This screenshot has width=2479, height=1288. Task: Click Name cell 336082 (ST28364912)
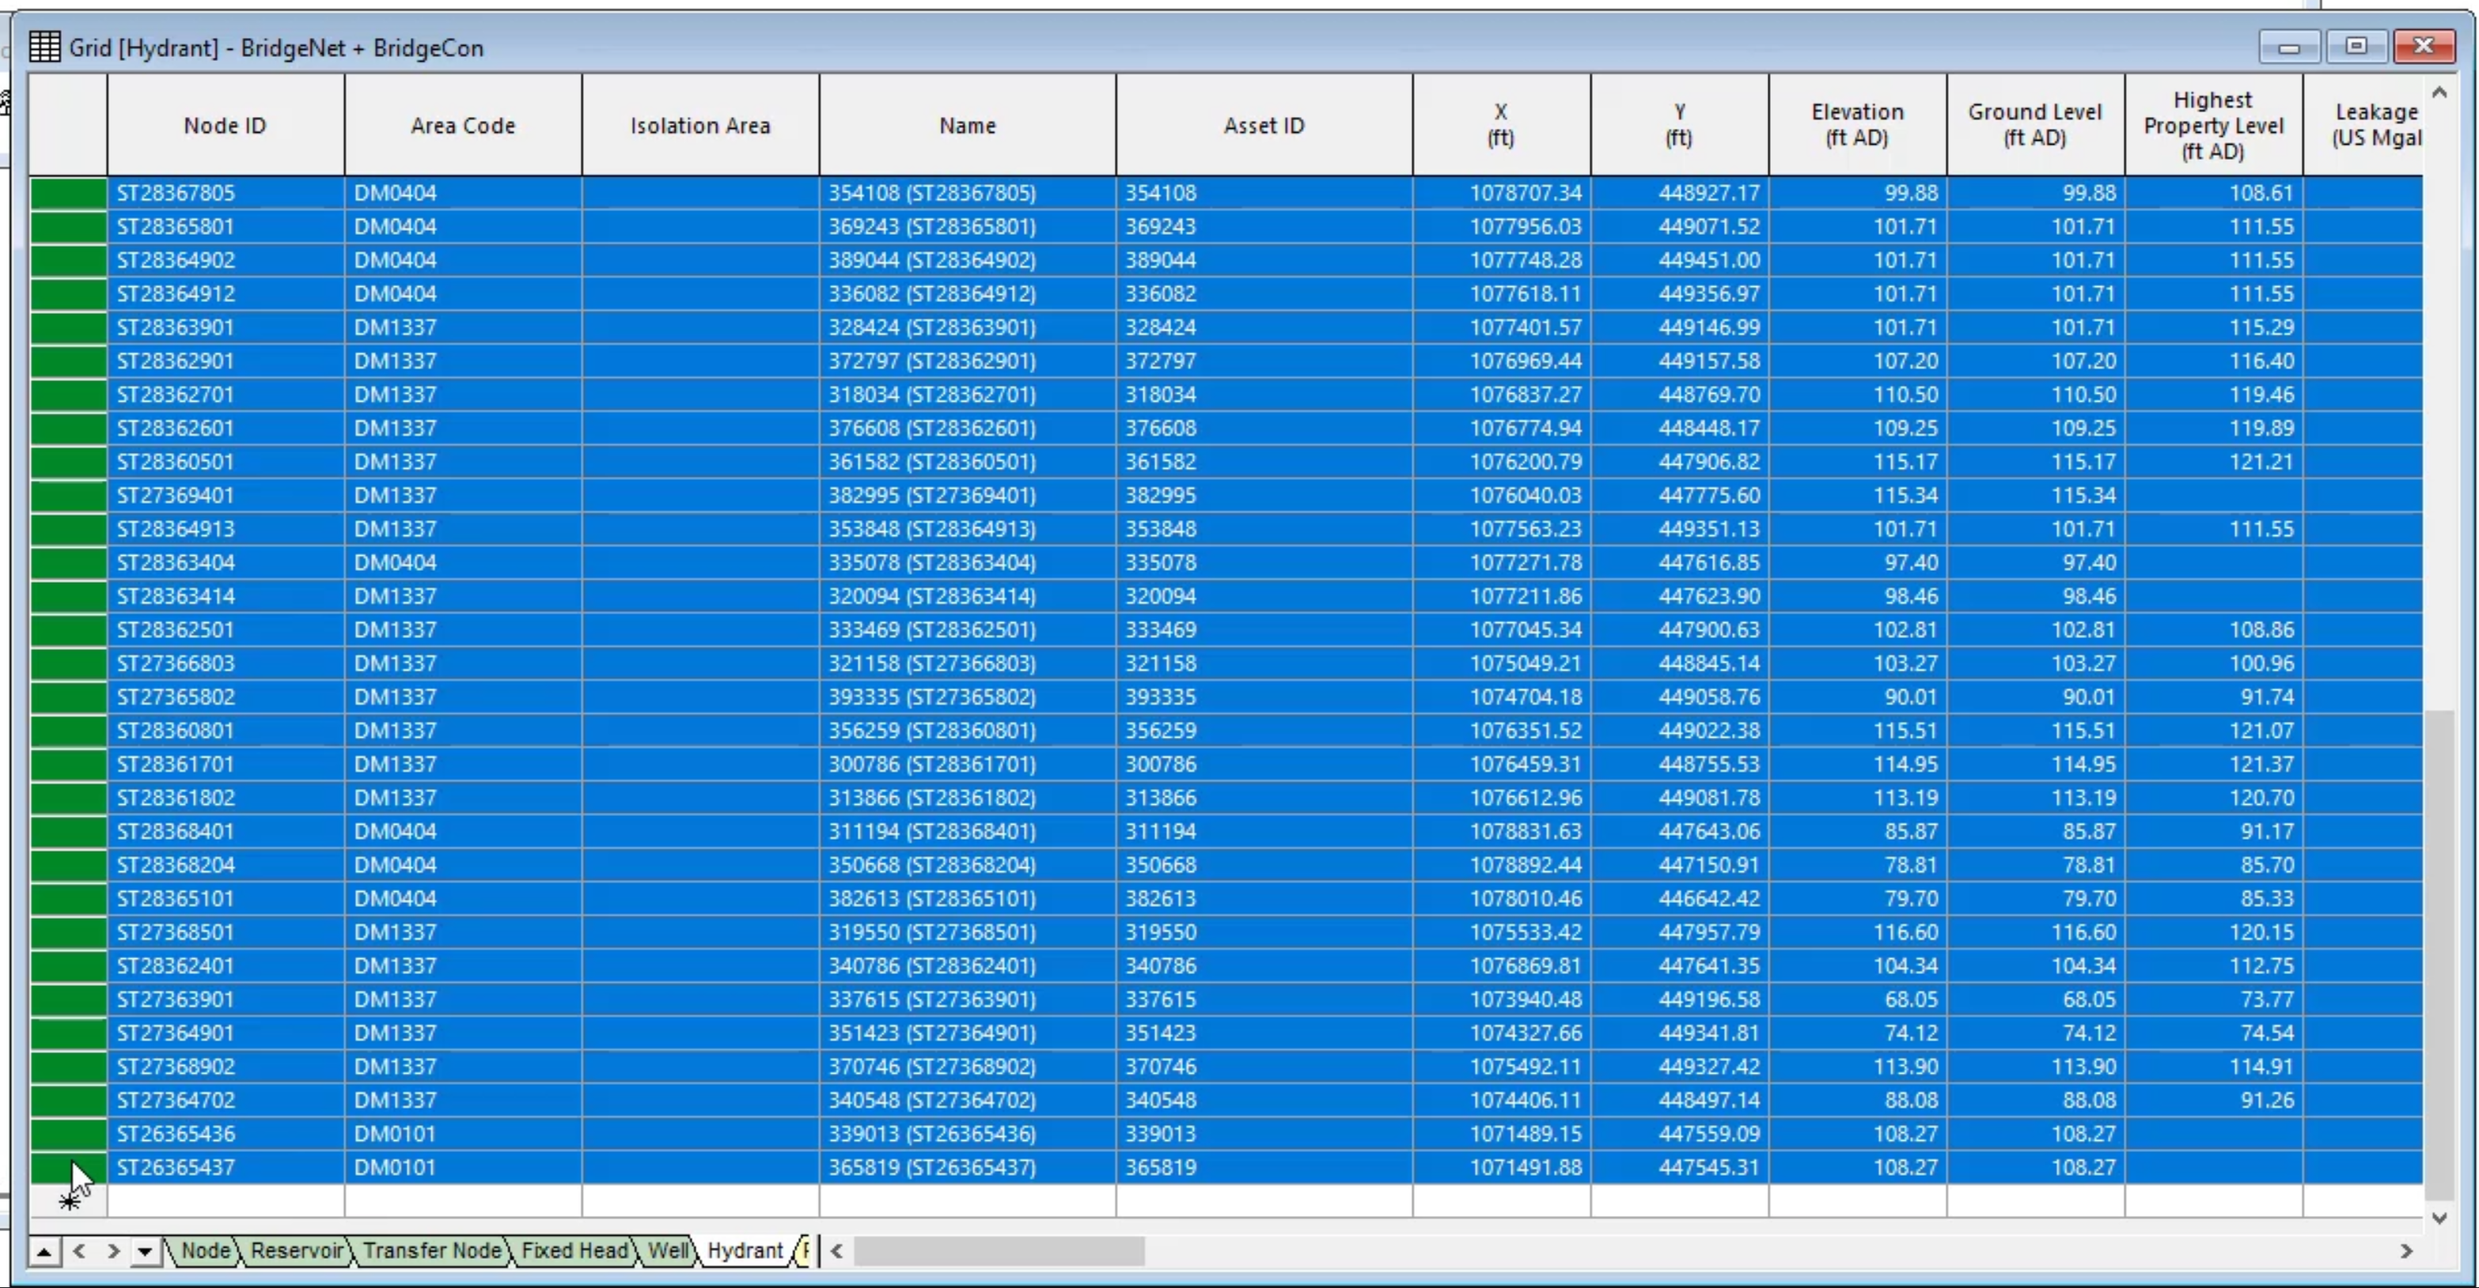point(967,294)
